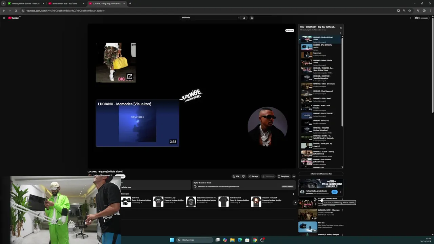The width and height of the screenshot is (434, 244).
Task: Play 'In a minute' from the mix
Action: click(x=320, y=55)
